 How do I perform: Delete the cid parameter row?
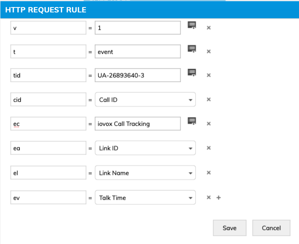point(209,99)
